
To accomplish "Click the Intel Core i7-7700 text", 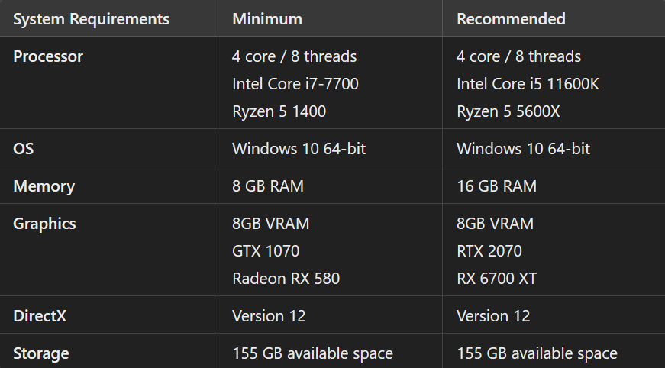I will (x=295, y=84).
